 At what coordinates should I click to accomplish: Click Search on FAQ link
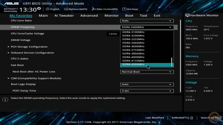point(211,118)
